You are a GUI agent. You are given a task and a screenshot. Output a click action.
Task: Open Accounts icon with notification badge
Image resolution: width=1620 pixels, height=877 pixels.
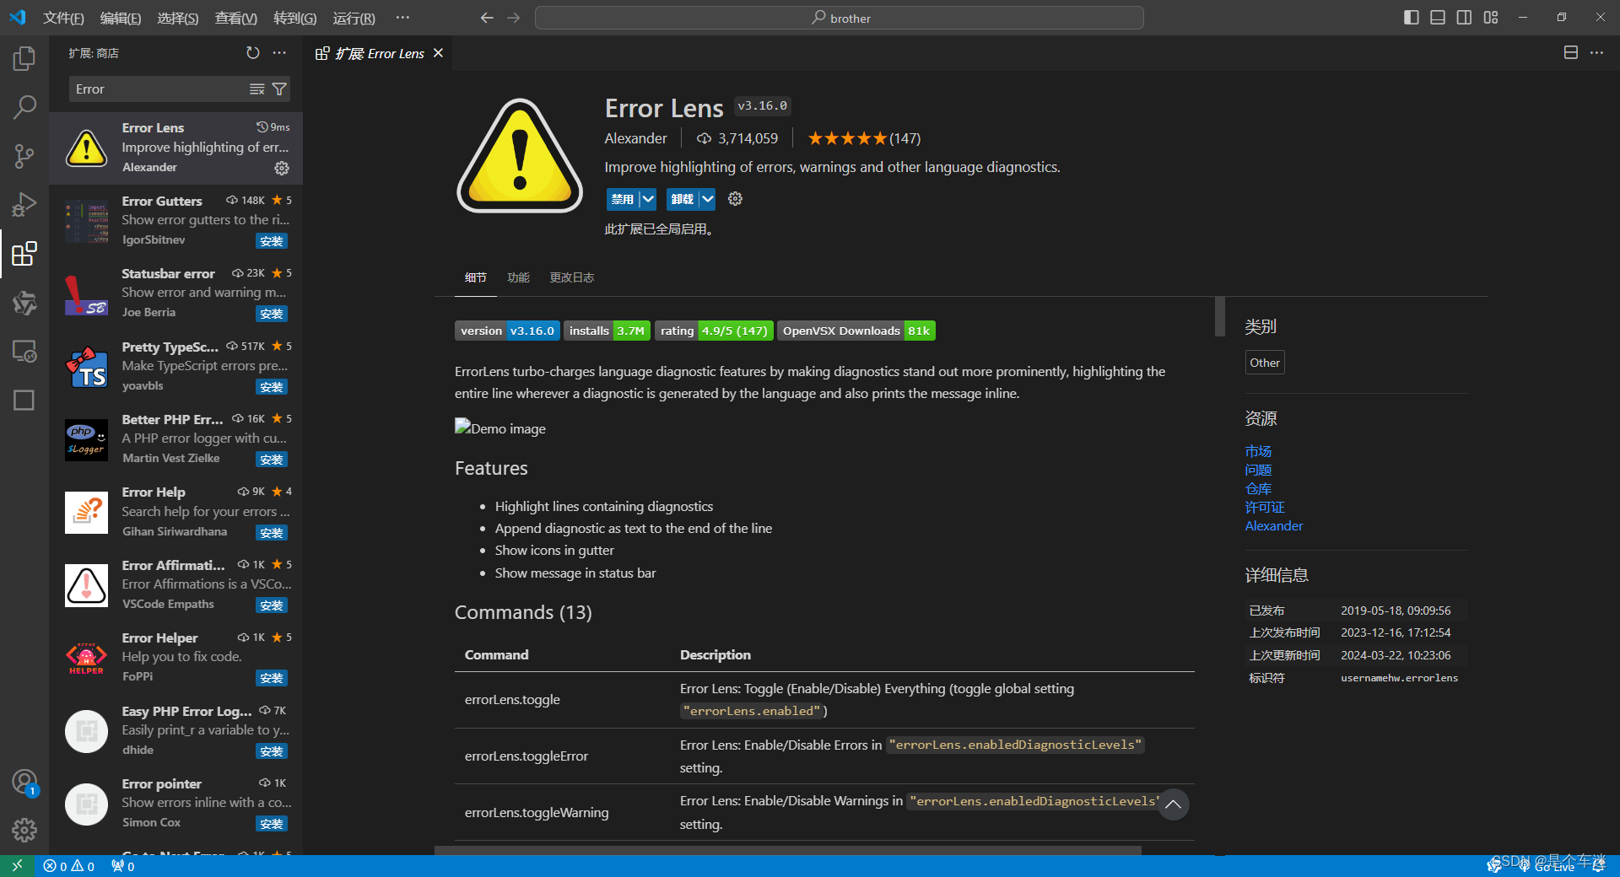(24, 783)
